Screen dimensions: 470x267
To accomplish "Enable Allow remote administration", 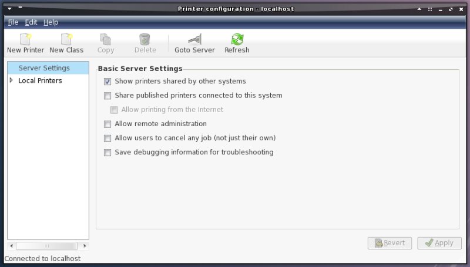I will coord(108,124).
